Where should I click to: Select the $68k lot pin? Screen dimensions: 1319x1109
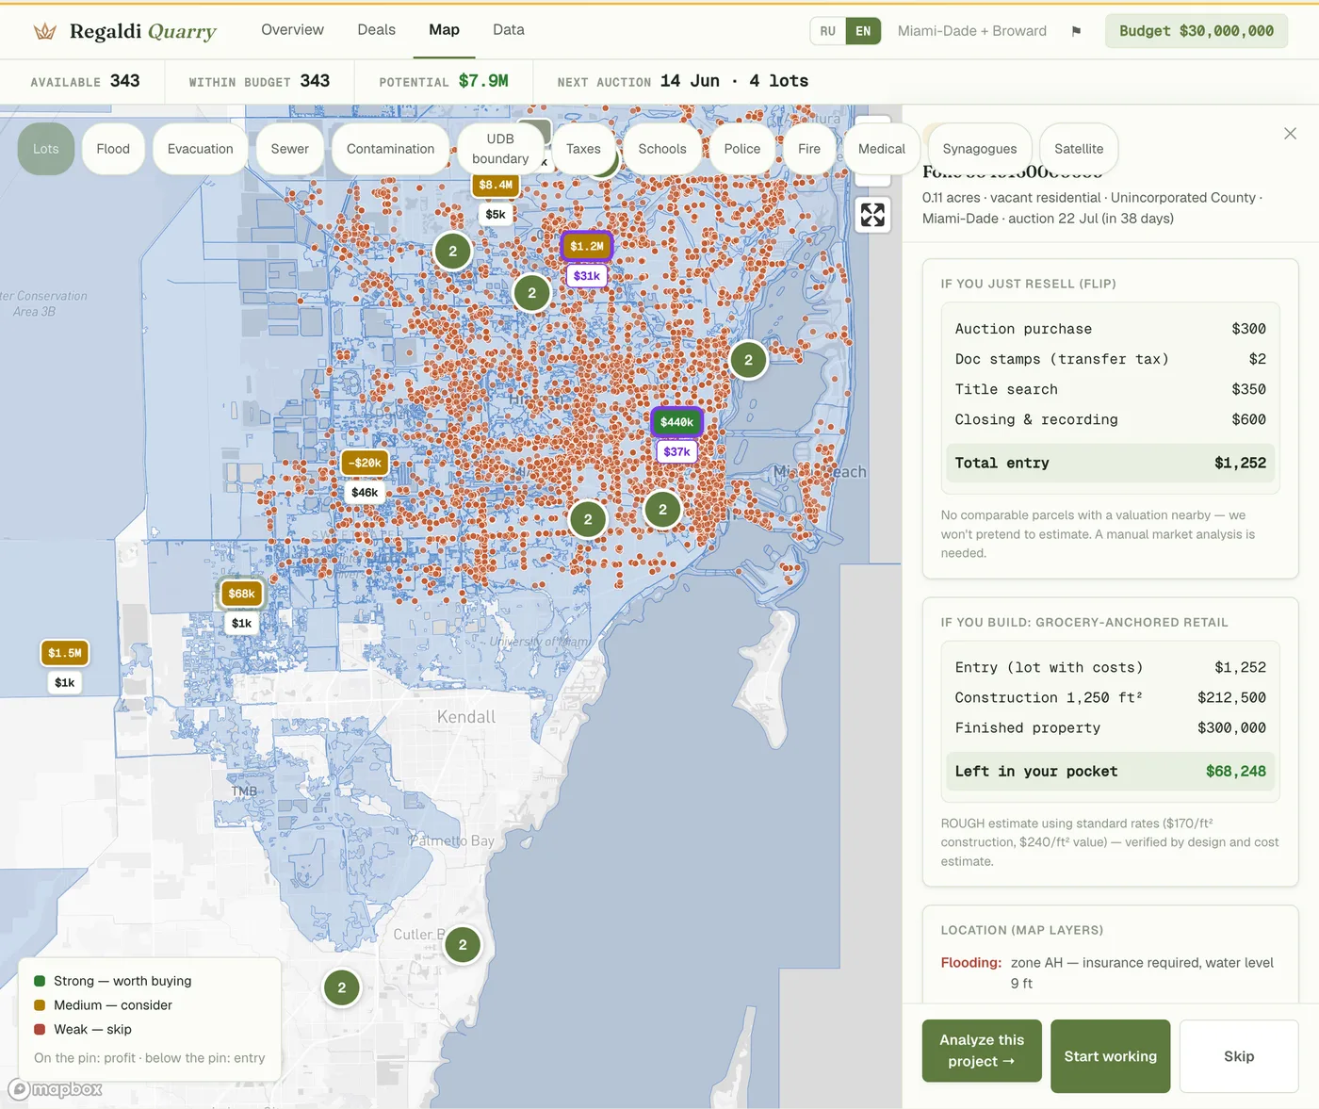[242, 594]
